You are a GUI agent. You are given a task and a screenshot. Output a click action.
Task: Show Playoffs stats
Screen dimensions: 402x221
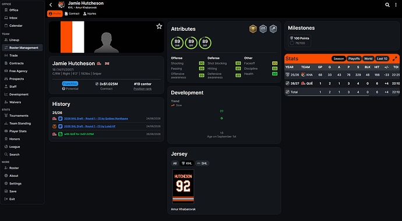354,59
